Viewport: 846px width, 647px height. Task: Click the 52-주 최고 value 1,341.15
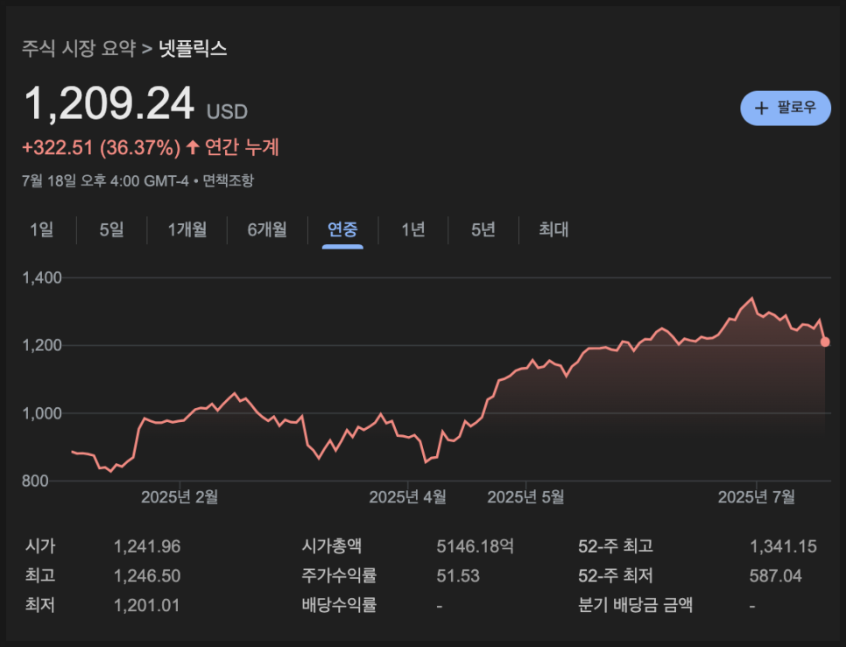pos(783,546)
